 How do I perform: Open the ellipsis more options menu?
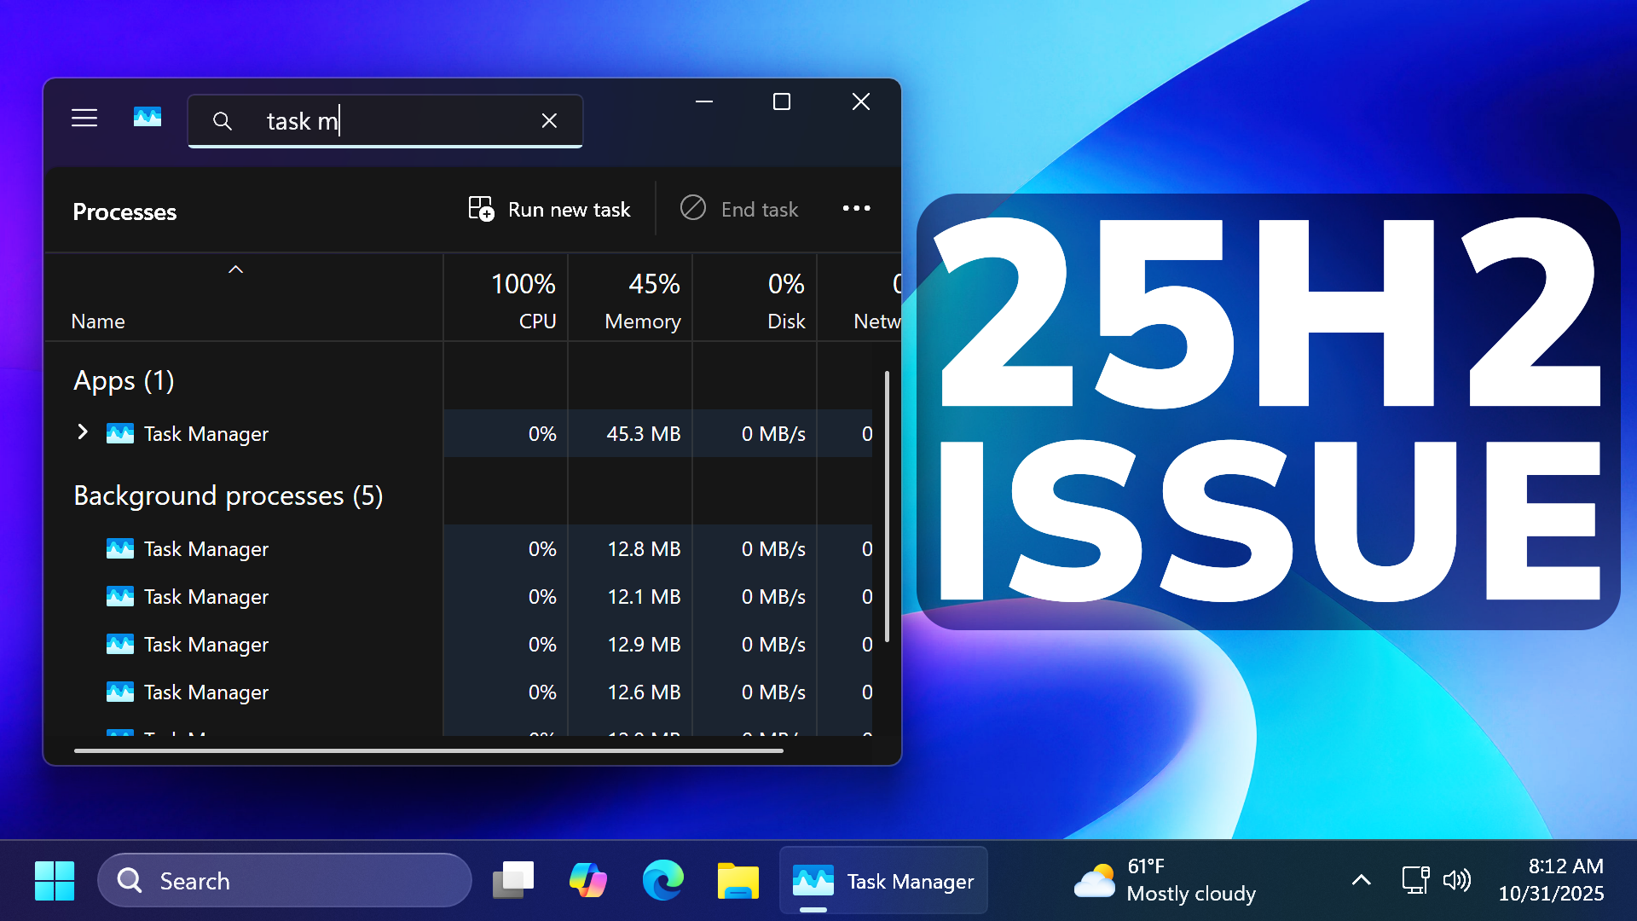click(856, 209)
